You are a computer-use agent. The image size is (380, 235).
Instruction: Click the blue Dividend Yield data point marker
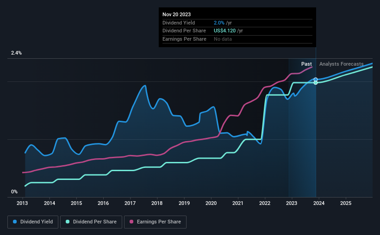point(316,80)
